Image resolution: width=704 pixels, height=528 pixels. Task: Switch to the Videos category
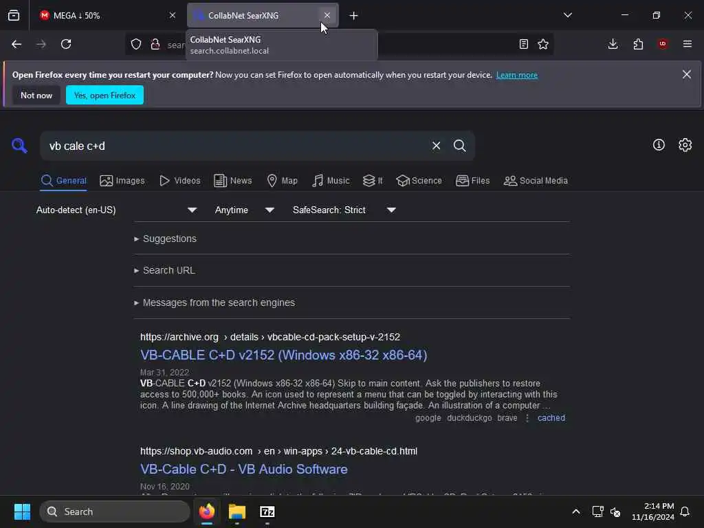(180, 181)
